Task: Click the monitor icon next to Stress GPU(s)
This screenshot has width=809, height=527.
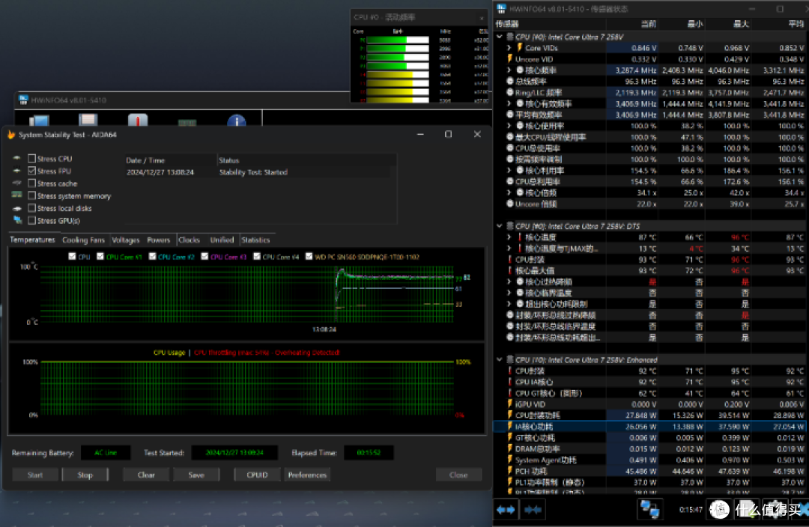Action: point(17,220)
